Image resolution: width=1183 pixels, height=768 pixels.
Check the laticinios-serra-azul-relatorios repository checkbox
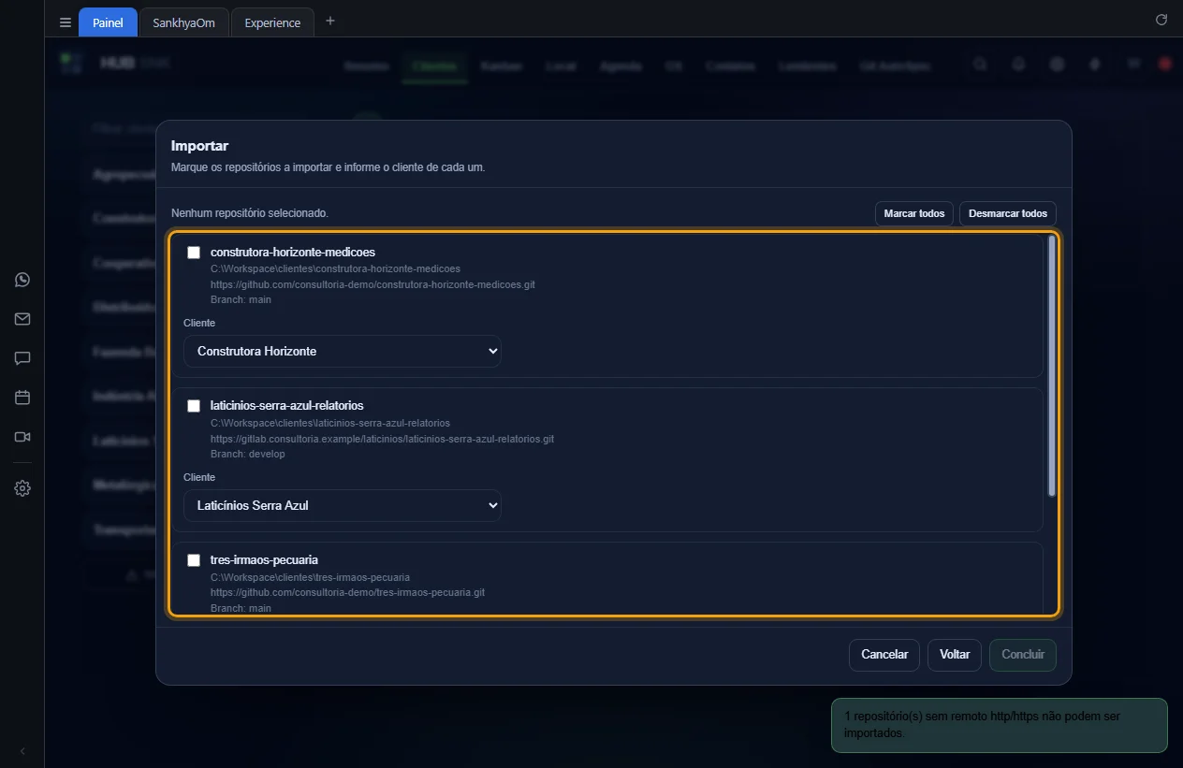pyautogui.click(x=194, y=406)
